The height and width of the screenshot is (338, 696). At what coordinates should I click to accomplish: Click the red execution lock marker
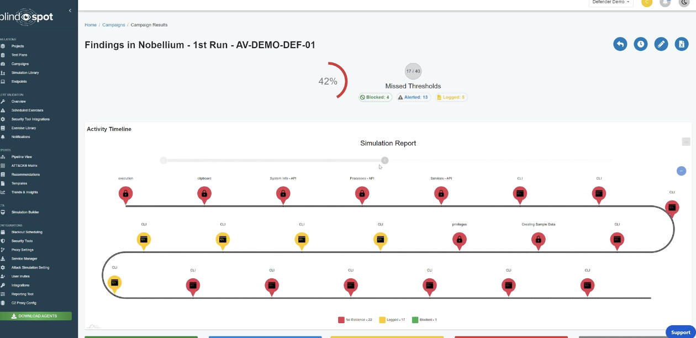tap(125, 194)
